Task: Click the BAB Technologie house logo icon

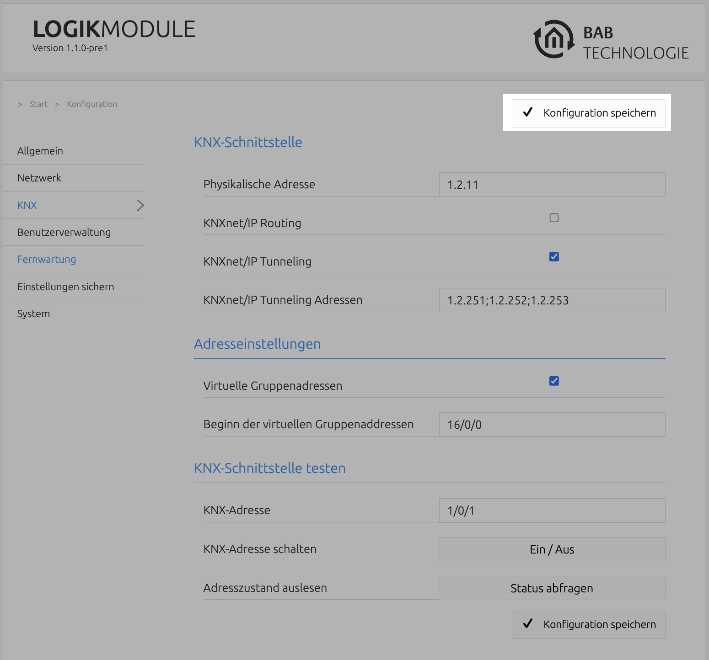Action: coord(554,39)
